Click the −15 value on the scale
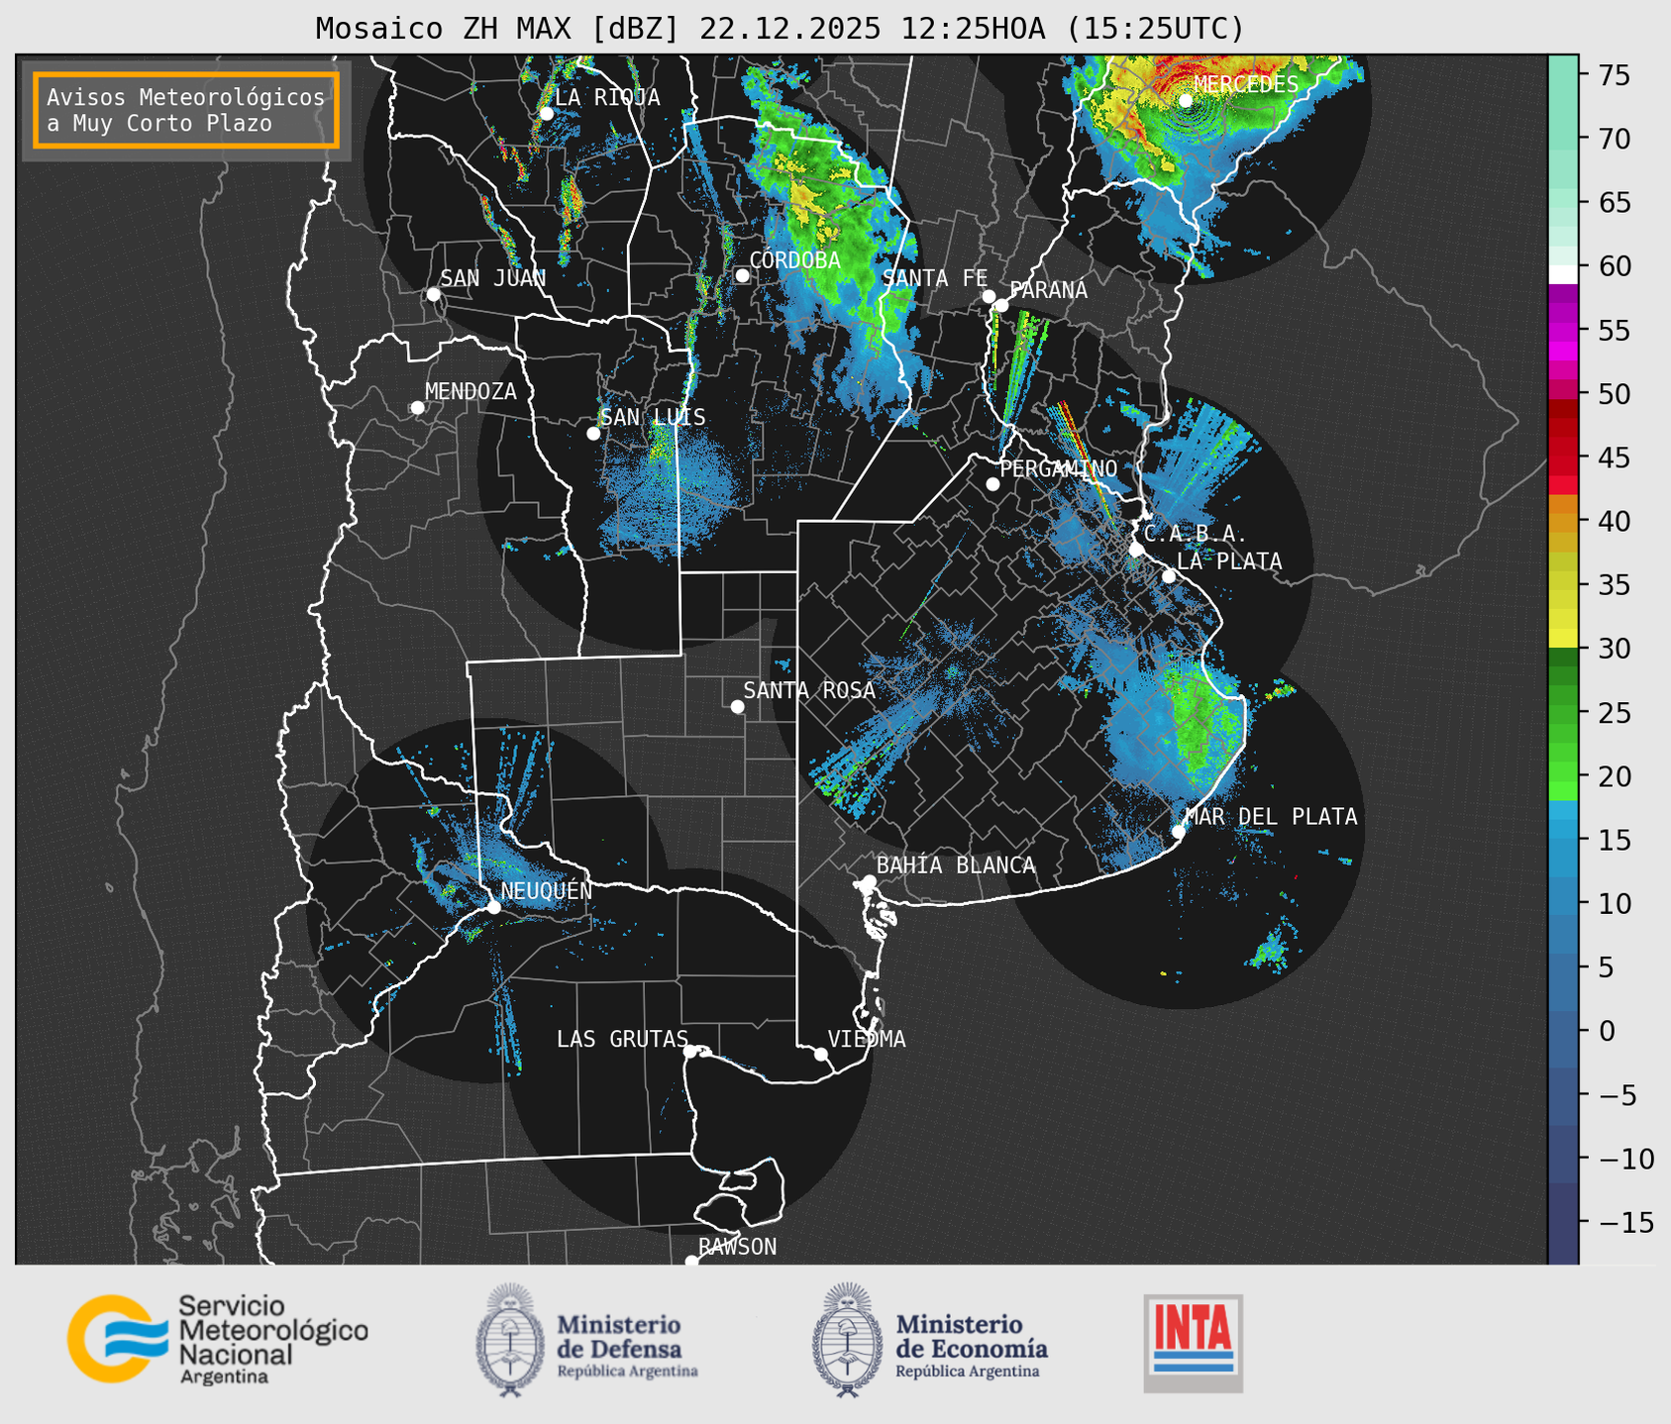The image size is (1671, 1424). click(1624, 1222)
